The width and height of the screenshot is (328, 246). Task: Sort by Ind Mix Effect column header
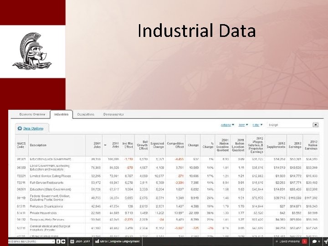(x=128, y=145)
